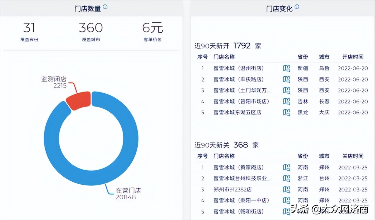Click 新疆 province in 温州街店 row
The height and width of the screenshot is (220, 375).
pos(303,68)
